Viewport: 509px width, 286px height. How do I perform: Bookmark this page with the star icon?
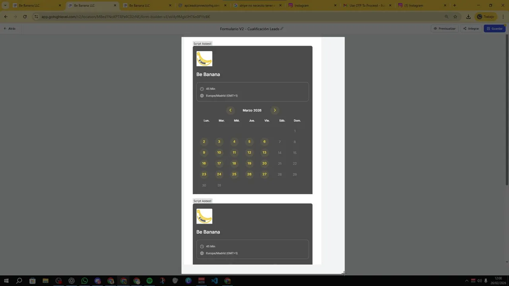click(x=455, y=17)
